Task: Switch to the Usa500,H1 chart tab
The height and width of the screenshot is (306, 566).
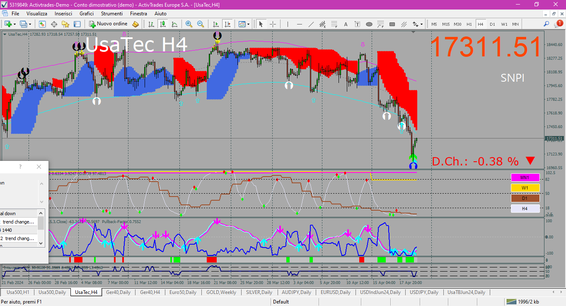Action: (18, 292)
